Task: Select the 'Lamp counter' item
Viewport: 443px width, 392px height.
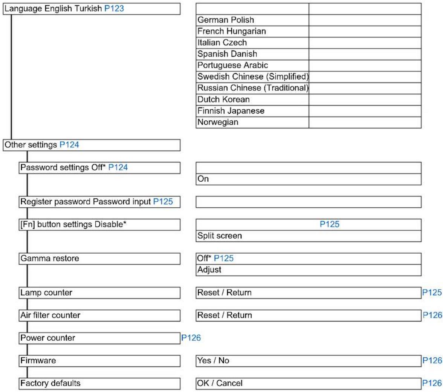Action: tap(99, 293)
